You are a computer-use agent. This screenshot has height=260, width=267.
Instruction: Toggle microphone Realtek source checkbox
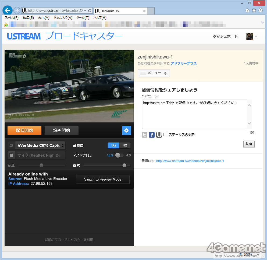click(x=11, y=155)
